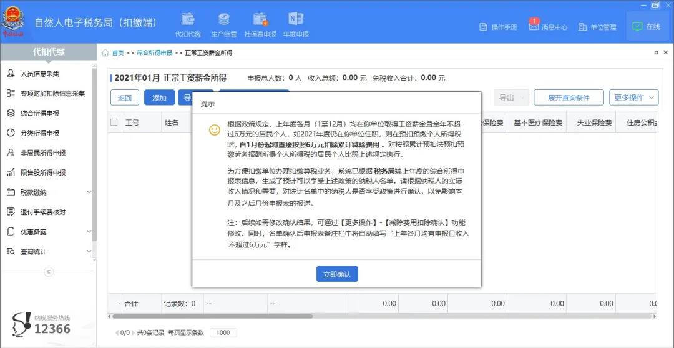Screen dimensions: 674x348
Task: Click the 首页 breadcrumb link
Action: [x=118, y=53]
